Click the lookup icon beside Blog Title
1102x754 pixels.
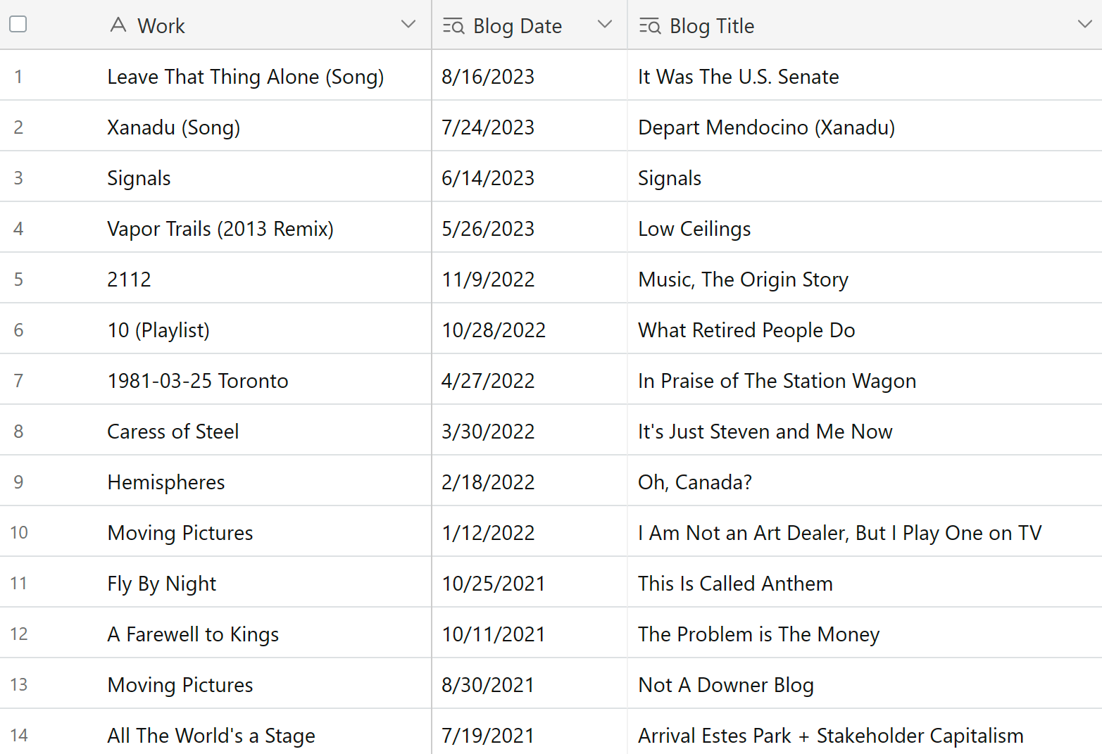pyautogui.click(x=650, y=26)
